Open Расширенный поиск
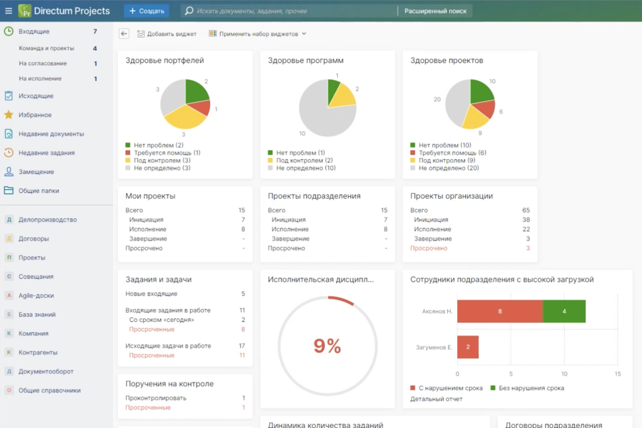This screenshot has height=428, width=642. [435, 11]
